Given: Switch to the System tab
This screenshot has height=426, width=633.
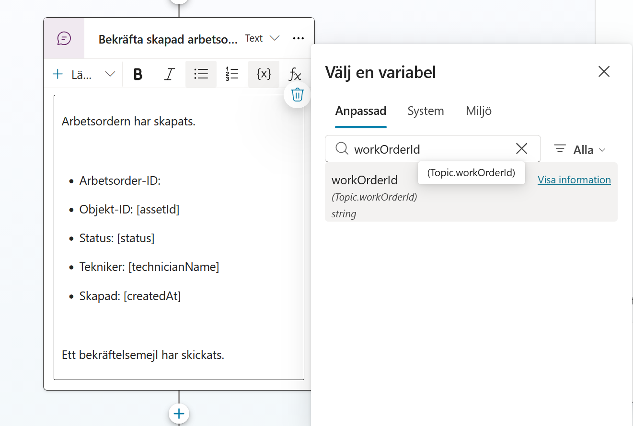Looking at the screenshot, I should 426,111.
